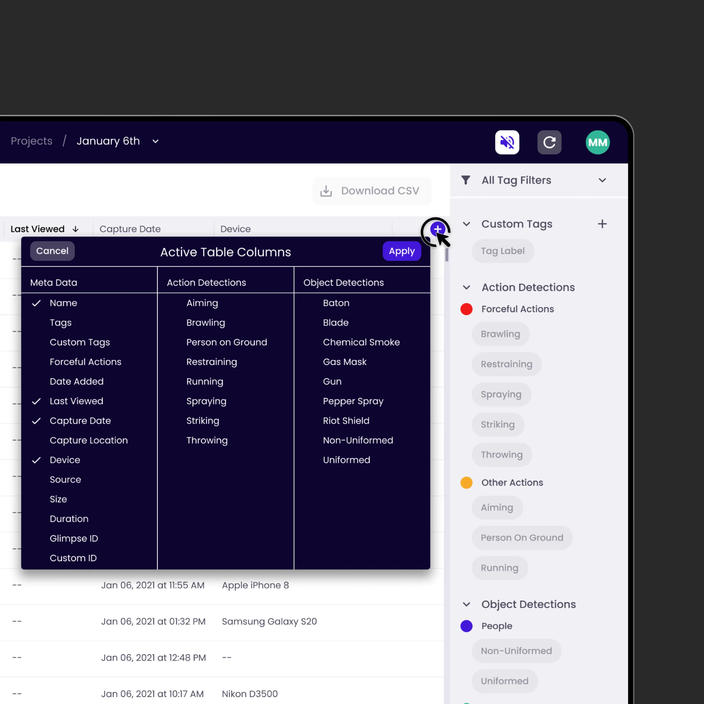This screenshot has height=704, width=704.
Task: Collapse the Object Detections section
Action: pyautogui.click(x=466, y=604)
